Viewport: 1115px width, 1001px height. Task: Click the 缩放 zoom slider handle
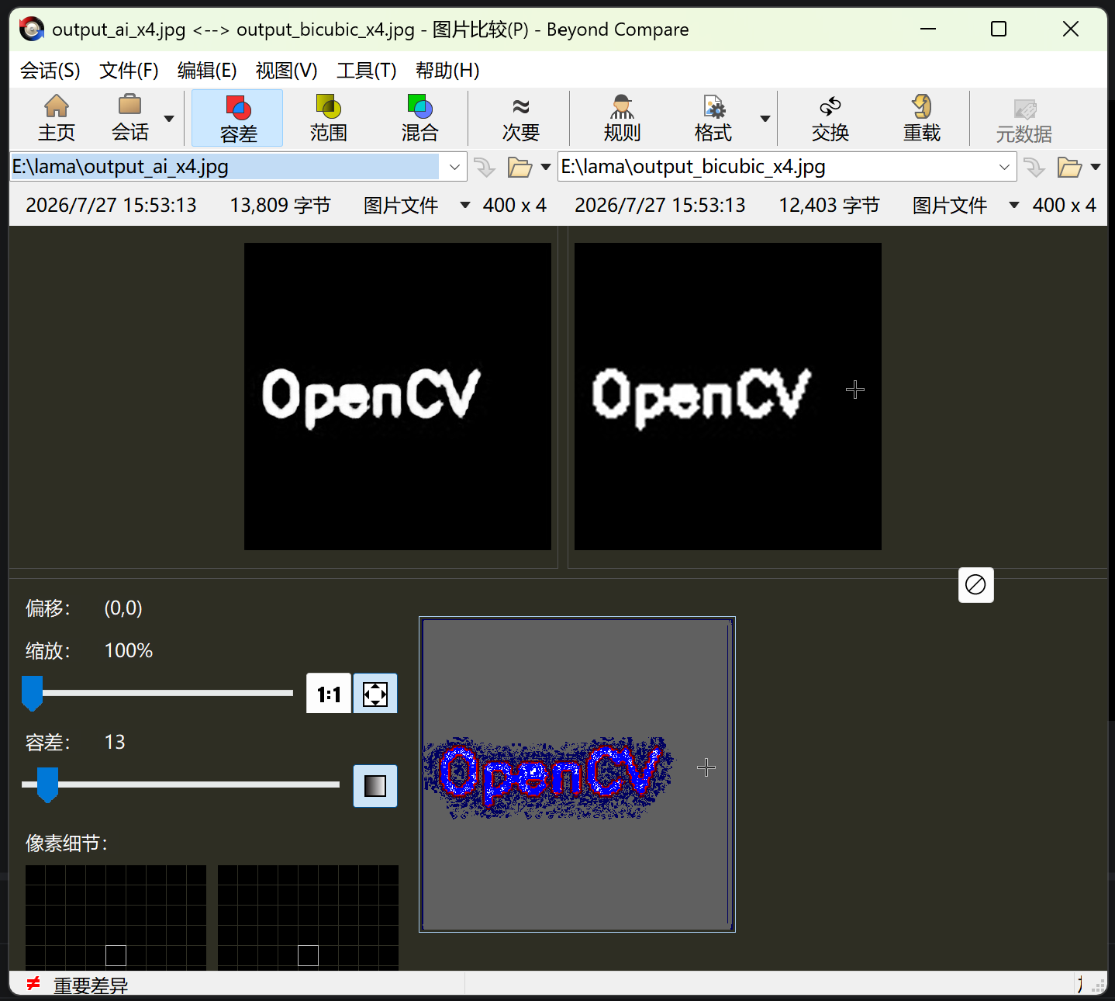(x=32, y=693)
